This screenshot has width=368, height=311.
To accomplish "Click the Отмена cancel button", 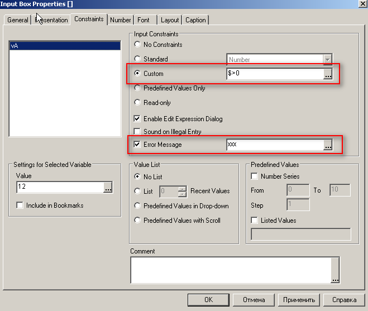I will (x=254, y=300).
